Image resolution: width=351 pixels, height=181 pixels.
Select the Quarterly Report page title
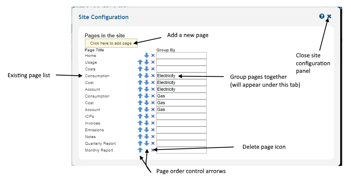point(100,144)
